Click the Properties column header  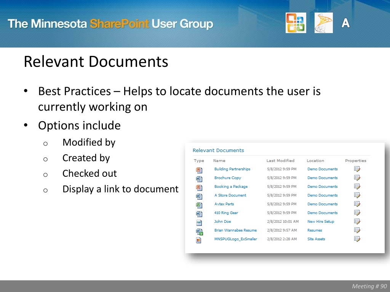[x=355, y=161]
